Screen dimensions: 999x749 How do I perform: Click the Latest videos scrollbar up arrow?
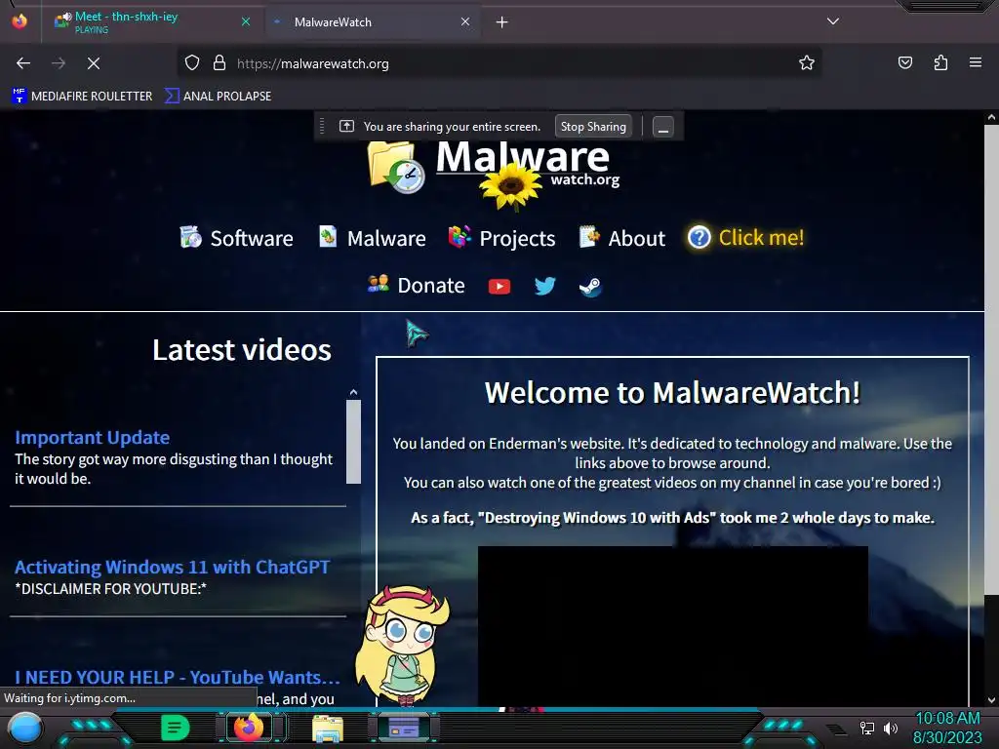pos(353,392)
